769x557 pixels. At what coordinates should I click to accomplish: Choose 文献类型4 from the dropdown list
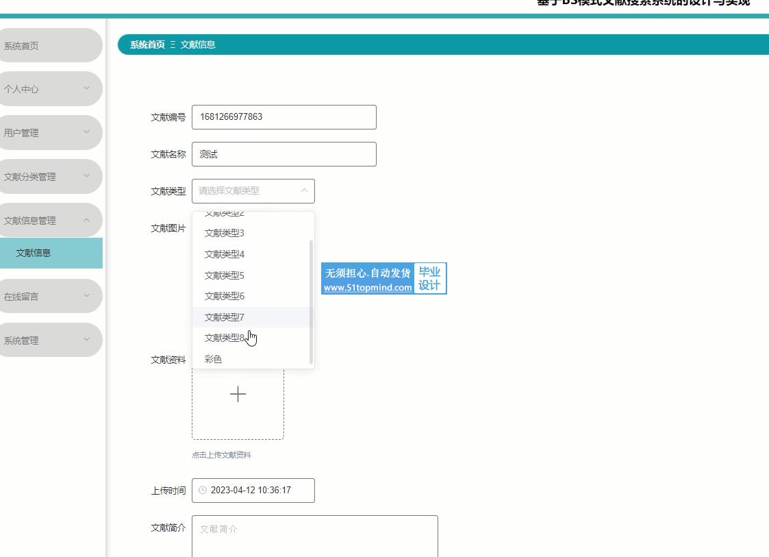pos(225,254)
